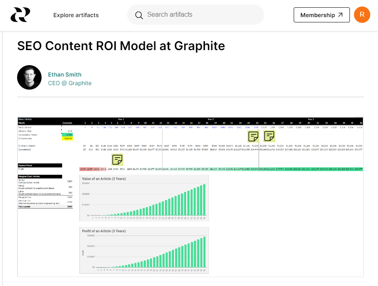Click the Value of an Article chart

pos(144,198)
